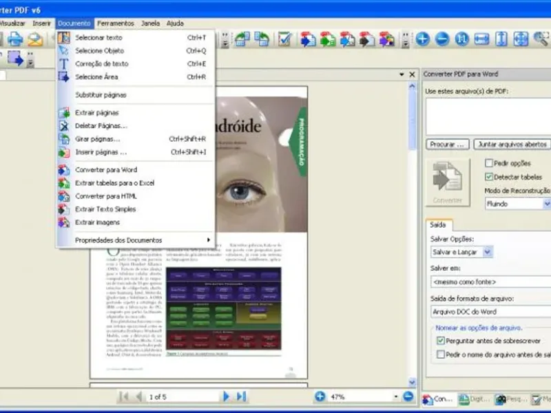Open the Inserir menu

(41, 23)
